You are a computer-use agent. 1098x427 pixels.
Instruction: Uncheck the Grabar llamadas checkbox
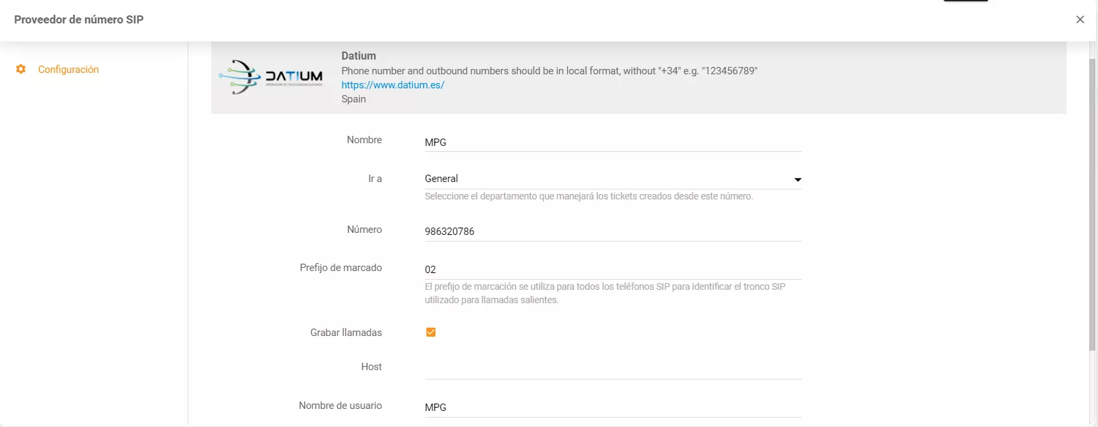[431, 333]
